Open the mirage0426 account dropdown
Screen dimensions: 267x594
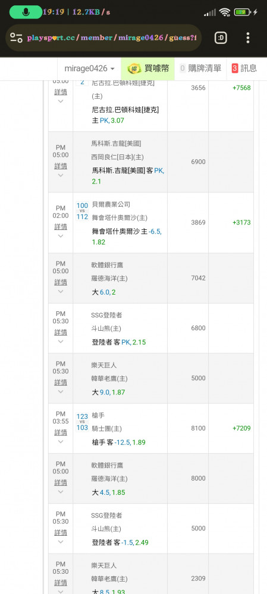90,68
